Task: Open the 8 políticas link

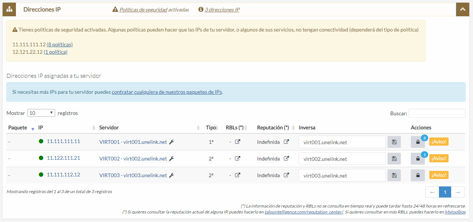Action: pyautogui.click(x=60, y=44)
